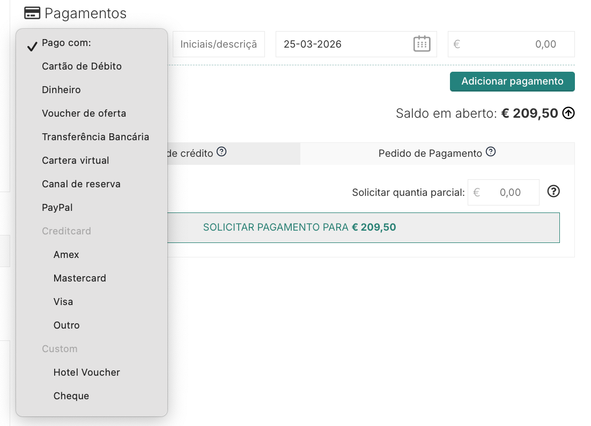Screen dimensions: 591x426
Task: Click the date field showing 25-03-2026
Action: 356,44
